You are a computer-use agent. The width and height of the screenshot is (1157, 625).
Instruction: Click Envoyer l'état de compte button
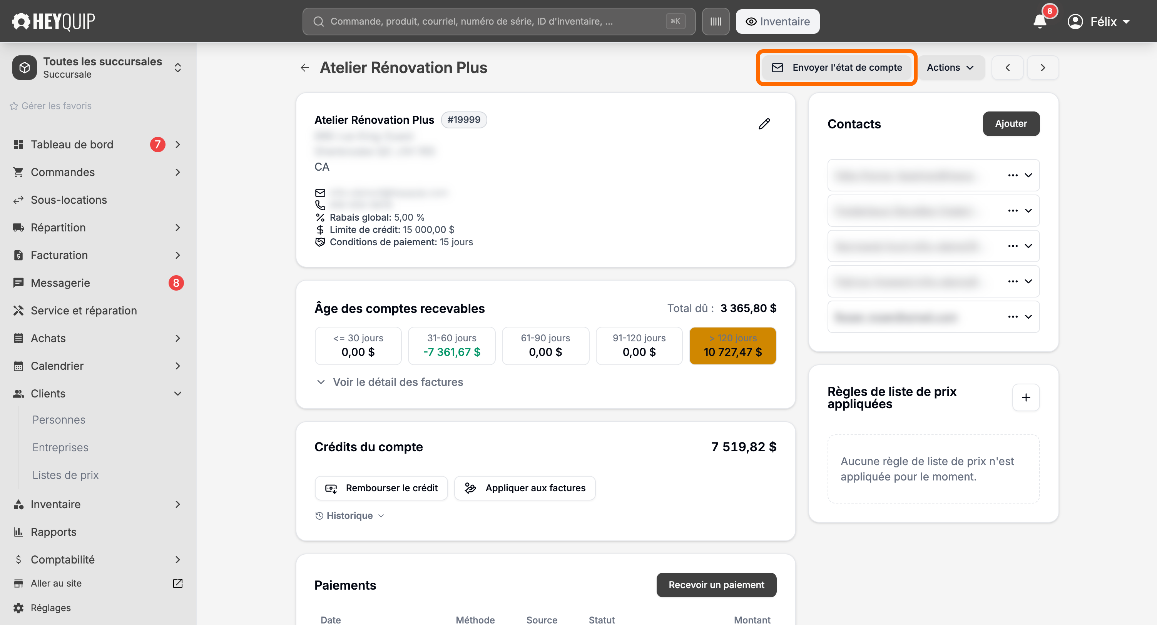(836, 68)
